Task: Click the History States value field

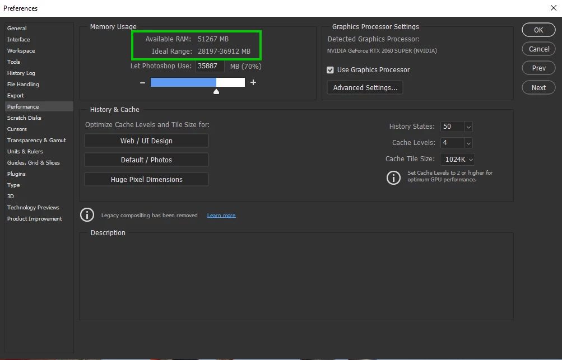Action: coord(452,127)
